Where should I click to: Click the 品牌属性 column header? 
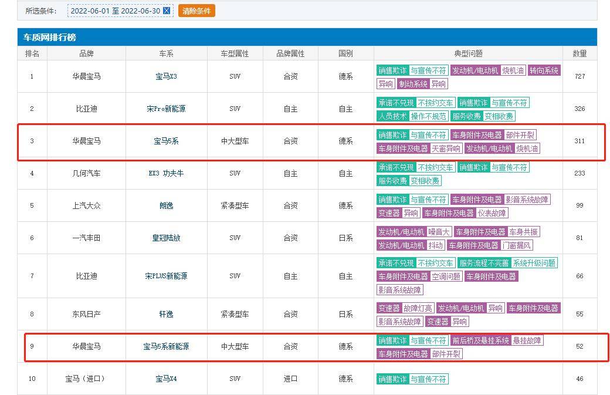point(290,54)
